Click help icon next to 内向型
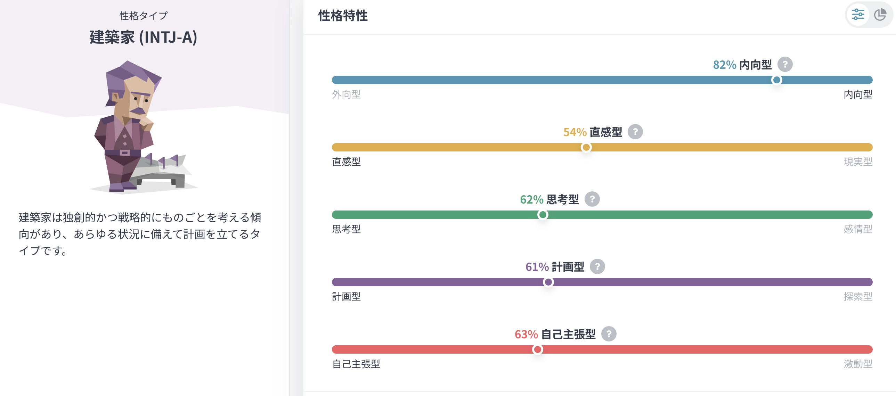This screenshot has height=396, width=896. click(785, 64)
